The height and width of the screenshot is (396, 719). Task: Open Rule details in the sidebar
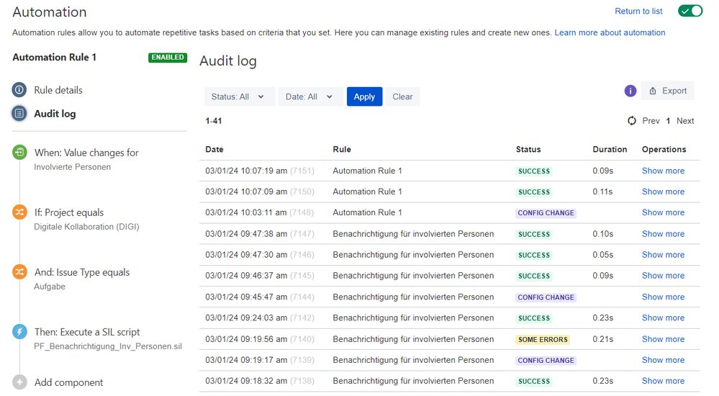[58, 90]
